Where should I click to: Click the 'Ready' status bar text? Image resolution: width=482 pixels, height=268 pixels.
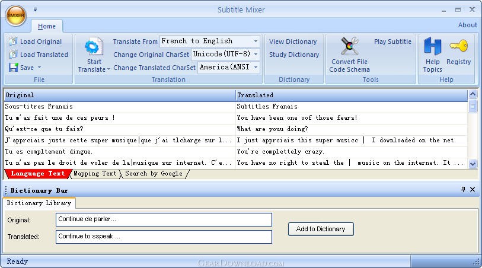(17, 261)
